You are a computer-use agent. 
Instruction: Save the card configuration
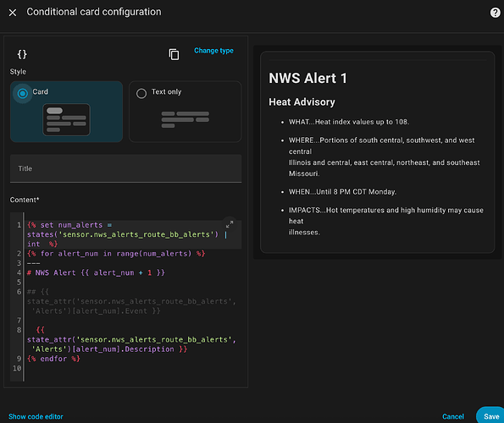(x=491, y=416)
